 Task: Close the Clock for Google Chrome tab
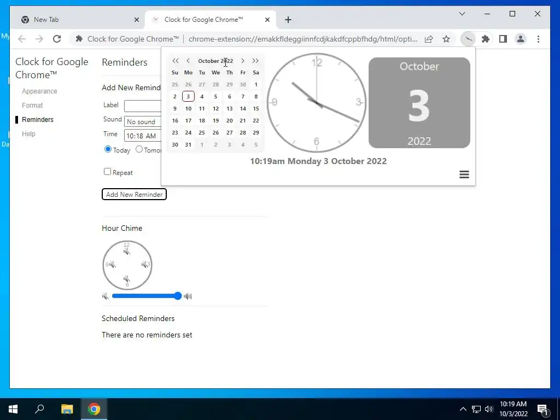pos(267,20)
